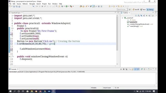Open the Window menu
This screenshot has width=166, height=93.
[x=55, y=4]
